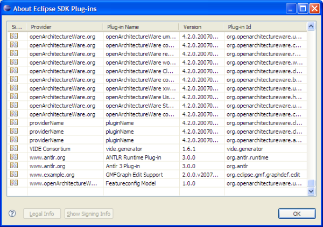The image size is (323, 227).
Task: Click signed icon in openArchitectureWare Cl... row
Action: tap(14, 71)
